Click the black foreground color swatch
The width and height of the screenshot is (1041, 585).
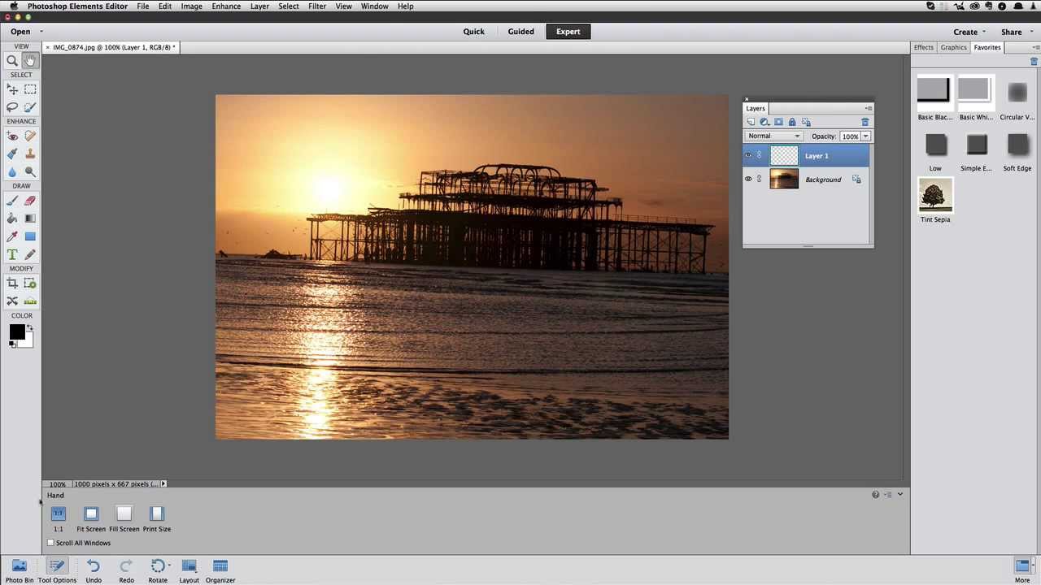coord(16,331)
